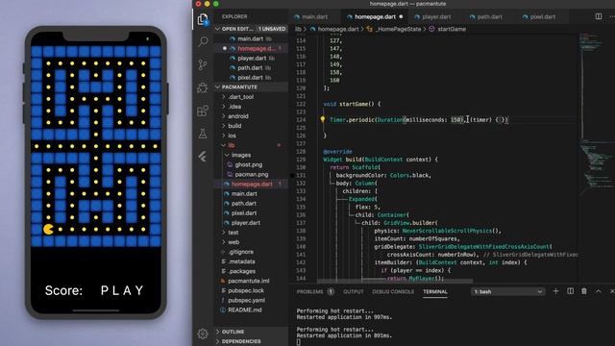Open the Run and Debug view
The height and width of the screenshot is (346, 615).
point(203,87)
